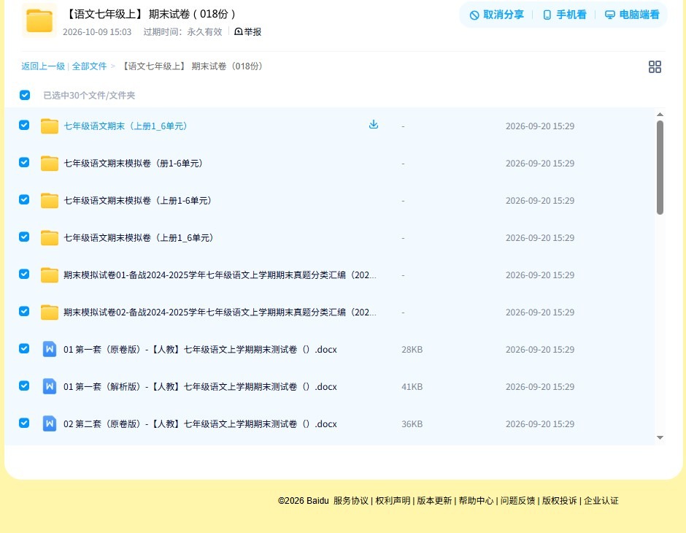Open folder 期末模拟试卷02-备战2024-2025学年

tap(220, 312)
